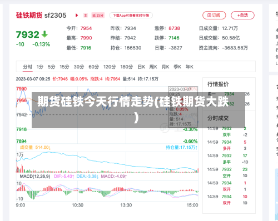Click the 最高 value 7990
This screenshot has width=278, height=221.
[x=86, y=38]
